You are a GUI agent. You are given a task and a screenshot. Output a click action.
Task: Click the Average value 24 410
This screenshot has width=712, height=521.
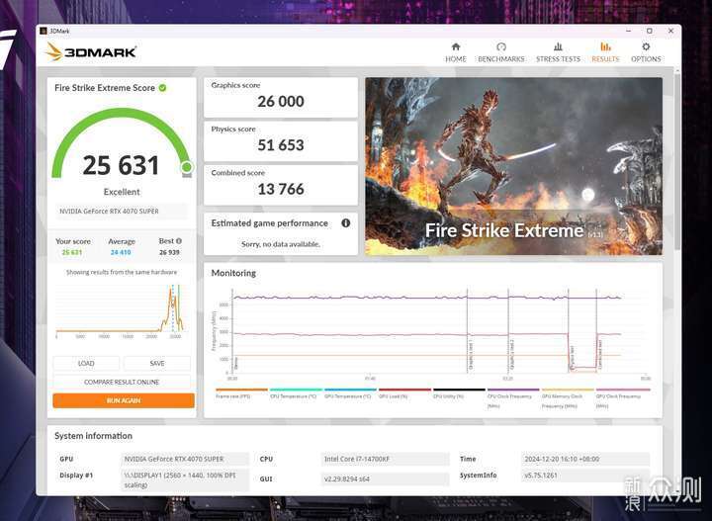click(121, 252)
